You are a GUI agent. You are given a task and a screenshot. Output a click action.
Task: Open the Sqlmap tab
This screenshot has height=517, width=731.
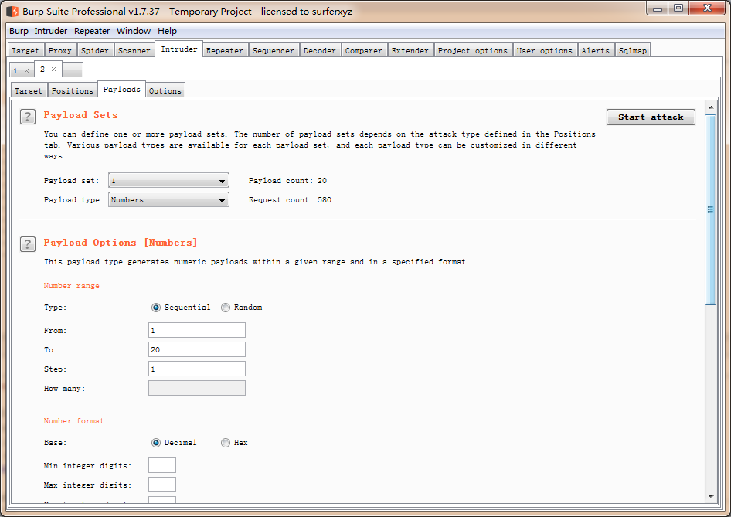click(633, 50)
